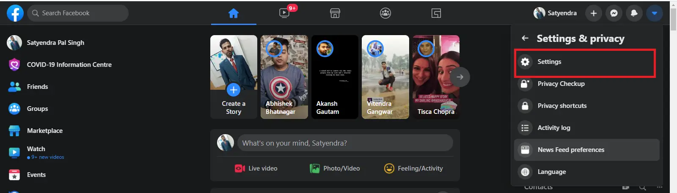Select News Feed preferences entry

pos(586,150)
